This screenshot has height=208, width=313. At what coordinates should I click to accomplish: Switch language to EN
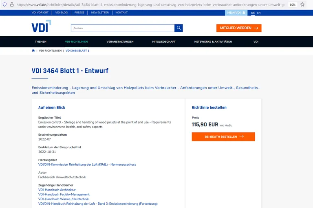259,13
